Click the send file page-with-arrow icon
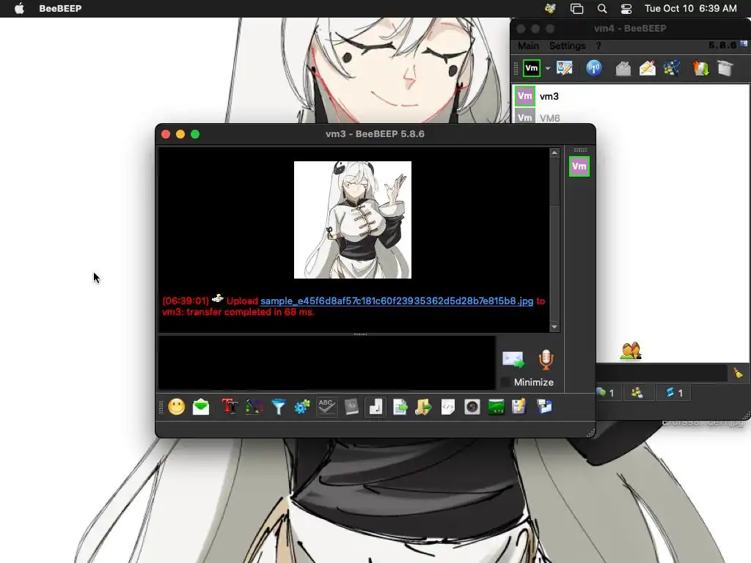Image resolution: width=751 pixels, height=563 pixels. (400, 407)
